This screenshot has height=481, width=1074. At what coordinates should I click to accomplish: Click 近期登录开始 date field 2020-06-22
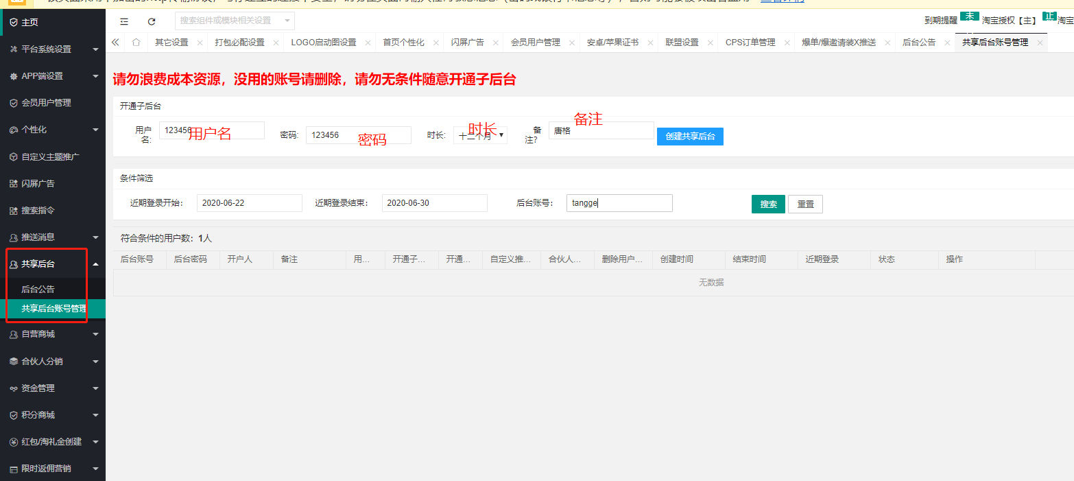pos(250,203)
